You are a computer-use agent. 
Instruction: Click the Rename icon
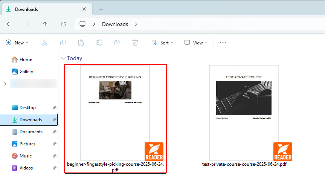coord(99,43)
